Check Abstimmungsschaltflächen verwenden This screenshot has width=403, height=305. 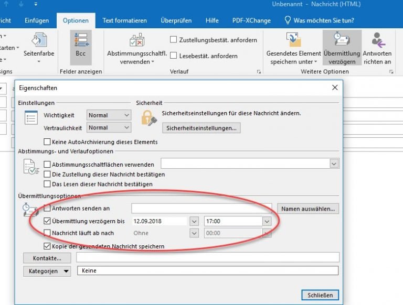coord(47,165)
